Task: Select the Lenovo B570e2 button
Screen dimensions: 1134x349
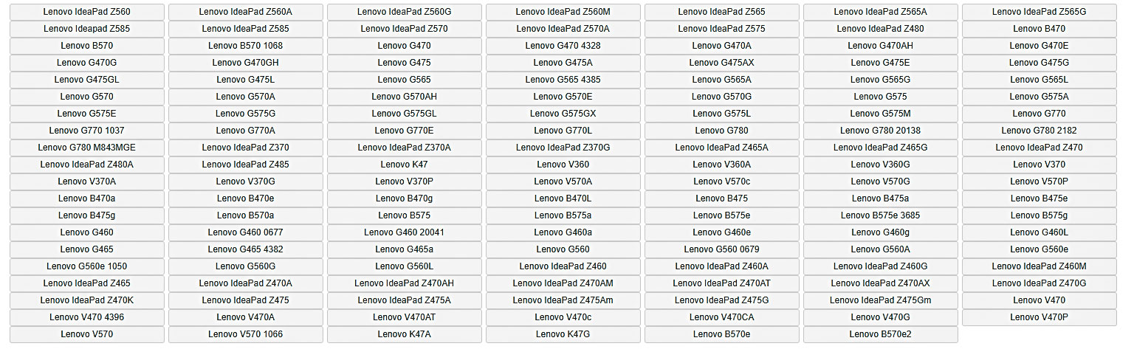Action: [x=881, y=334]
